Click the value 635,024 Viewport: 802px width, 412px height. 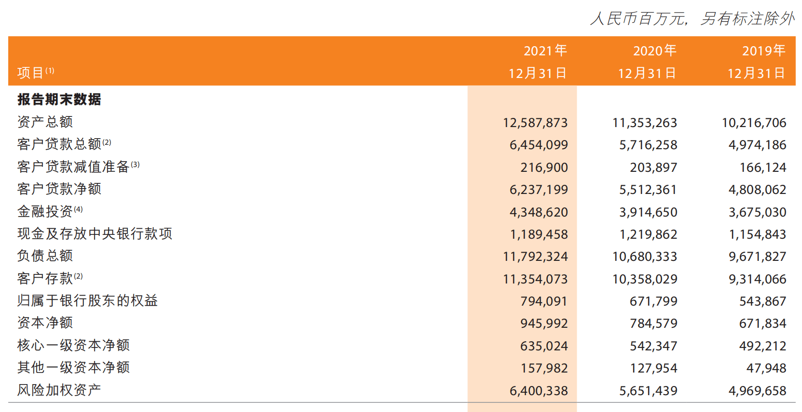[544, 346]
